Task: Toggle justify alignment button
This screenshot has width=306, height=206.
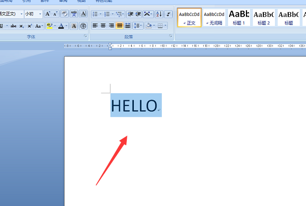Action: click(x=119, y=25)
